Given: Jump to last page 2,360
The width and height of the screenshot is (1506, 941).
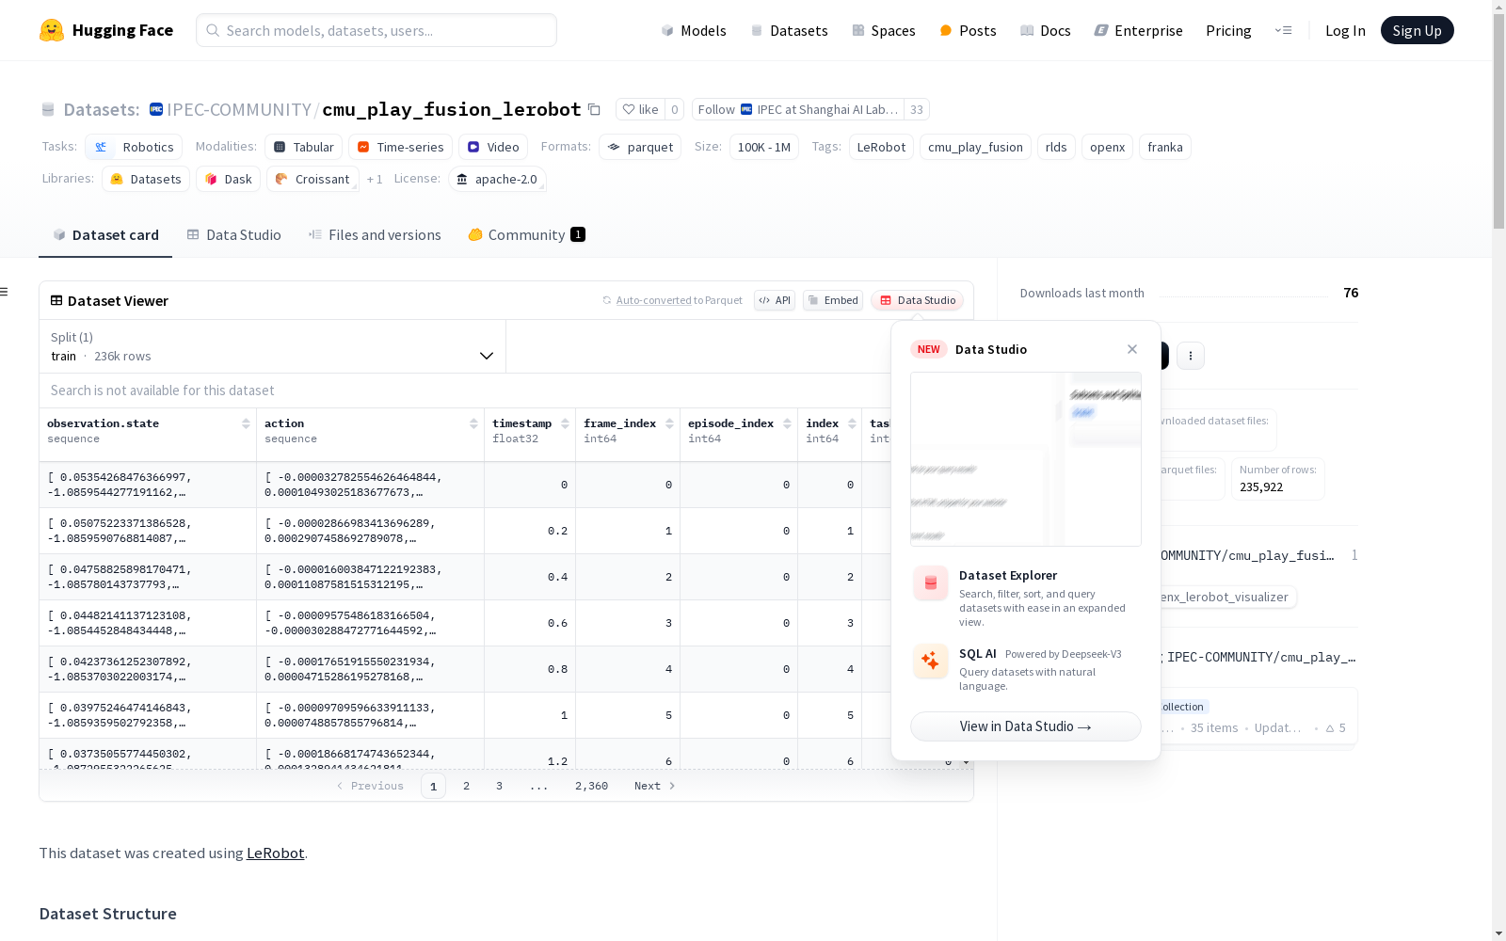Looking at the screenshot, I should coord(591,786).
